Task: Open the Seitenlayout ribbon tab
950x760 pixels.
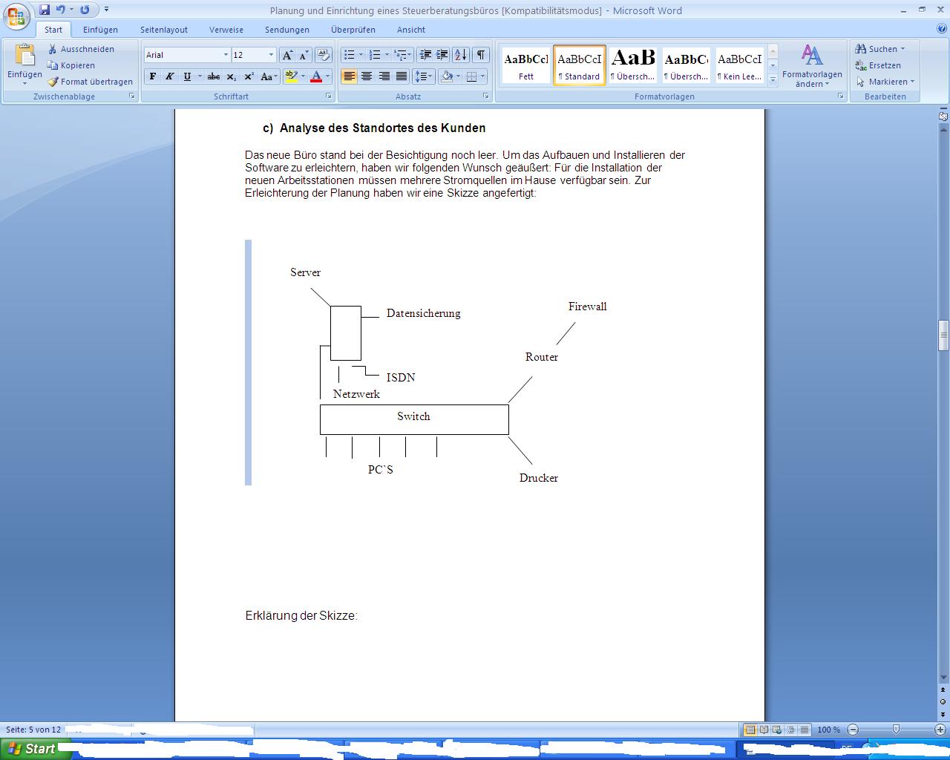Action: coord(164,30)
